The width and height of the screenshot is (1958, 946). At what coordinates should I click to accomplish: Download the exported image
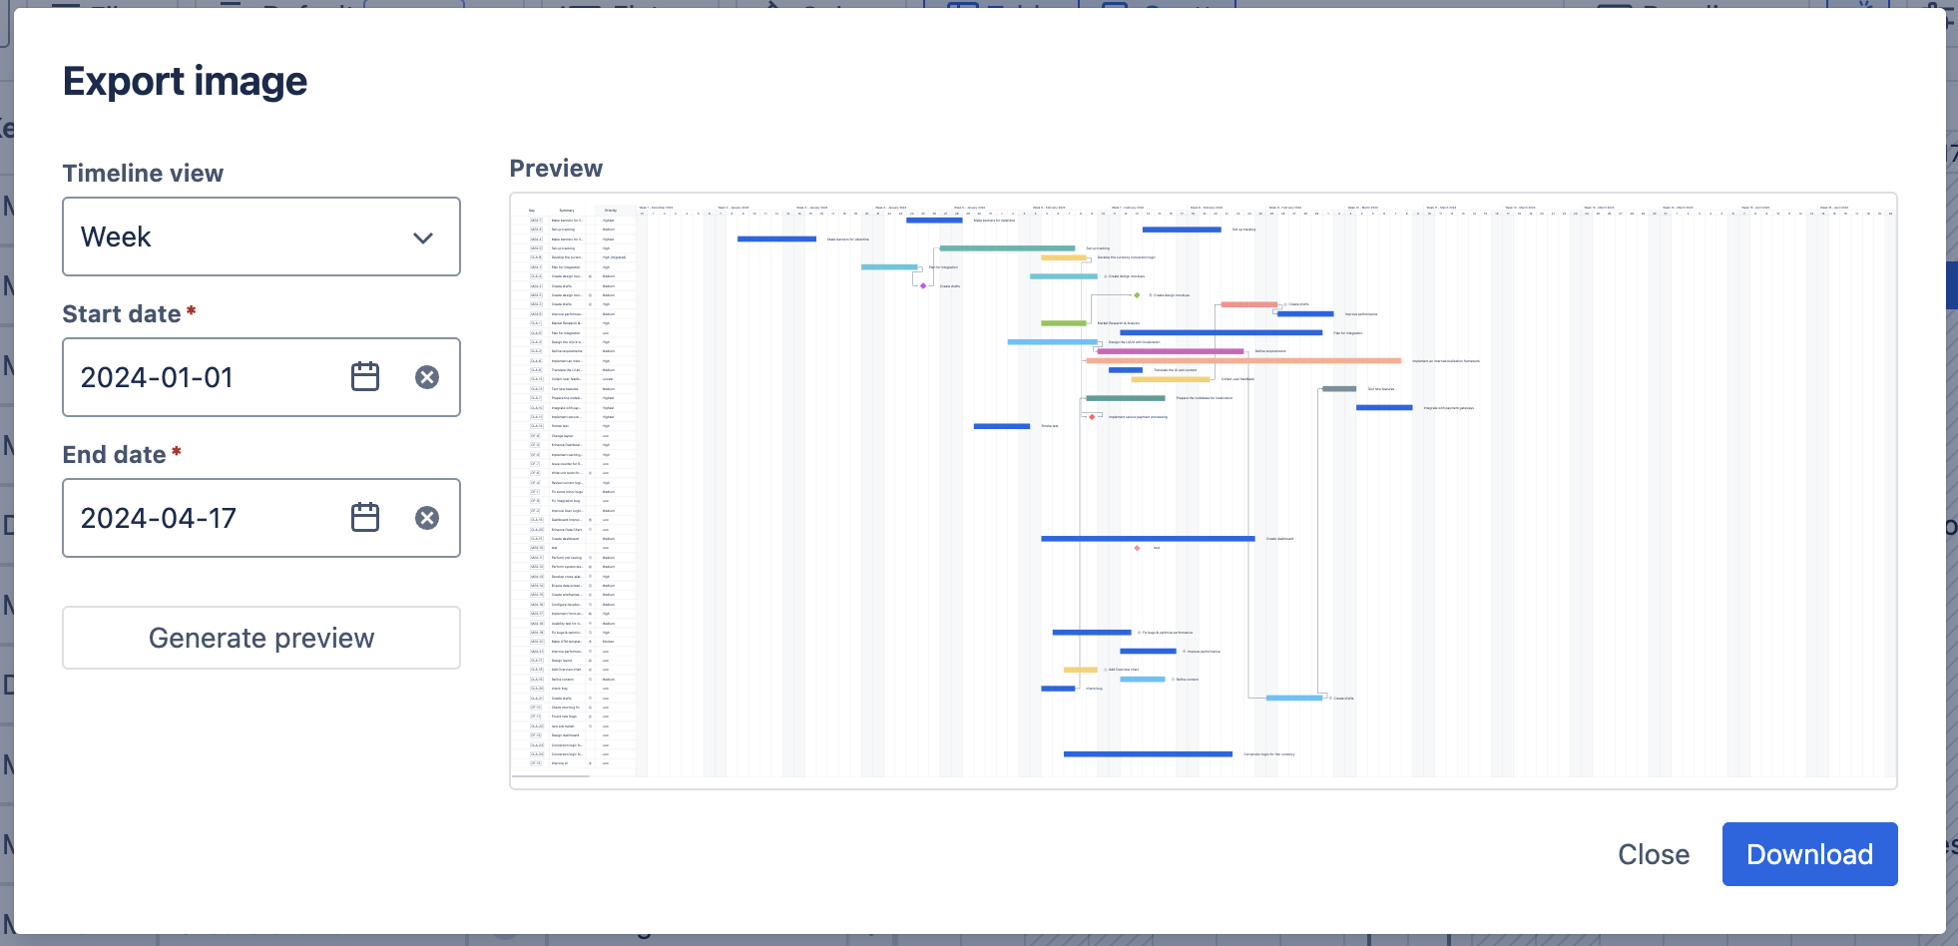[1808, 854]
